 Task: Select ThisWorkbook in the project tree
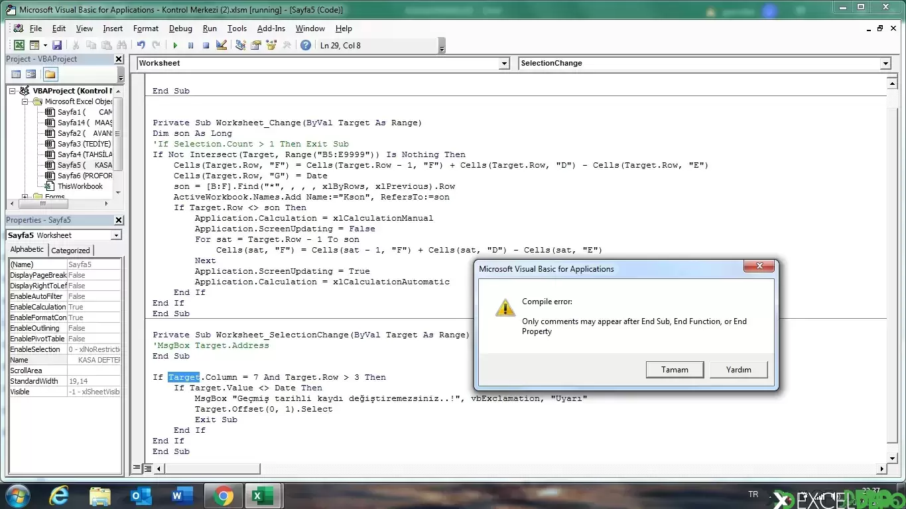(74, 186)
